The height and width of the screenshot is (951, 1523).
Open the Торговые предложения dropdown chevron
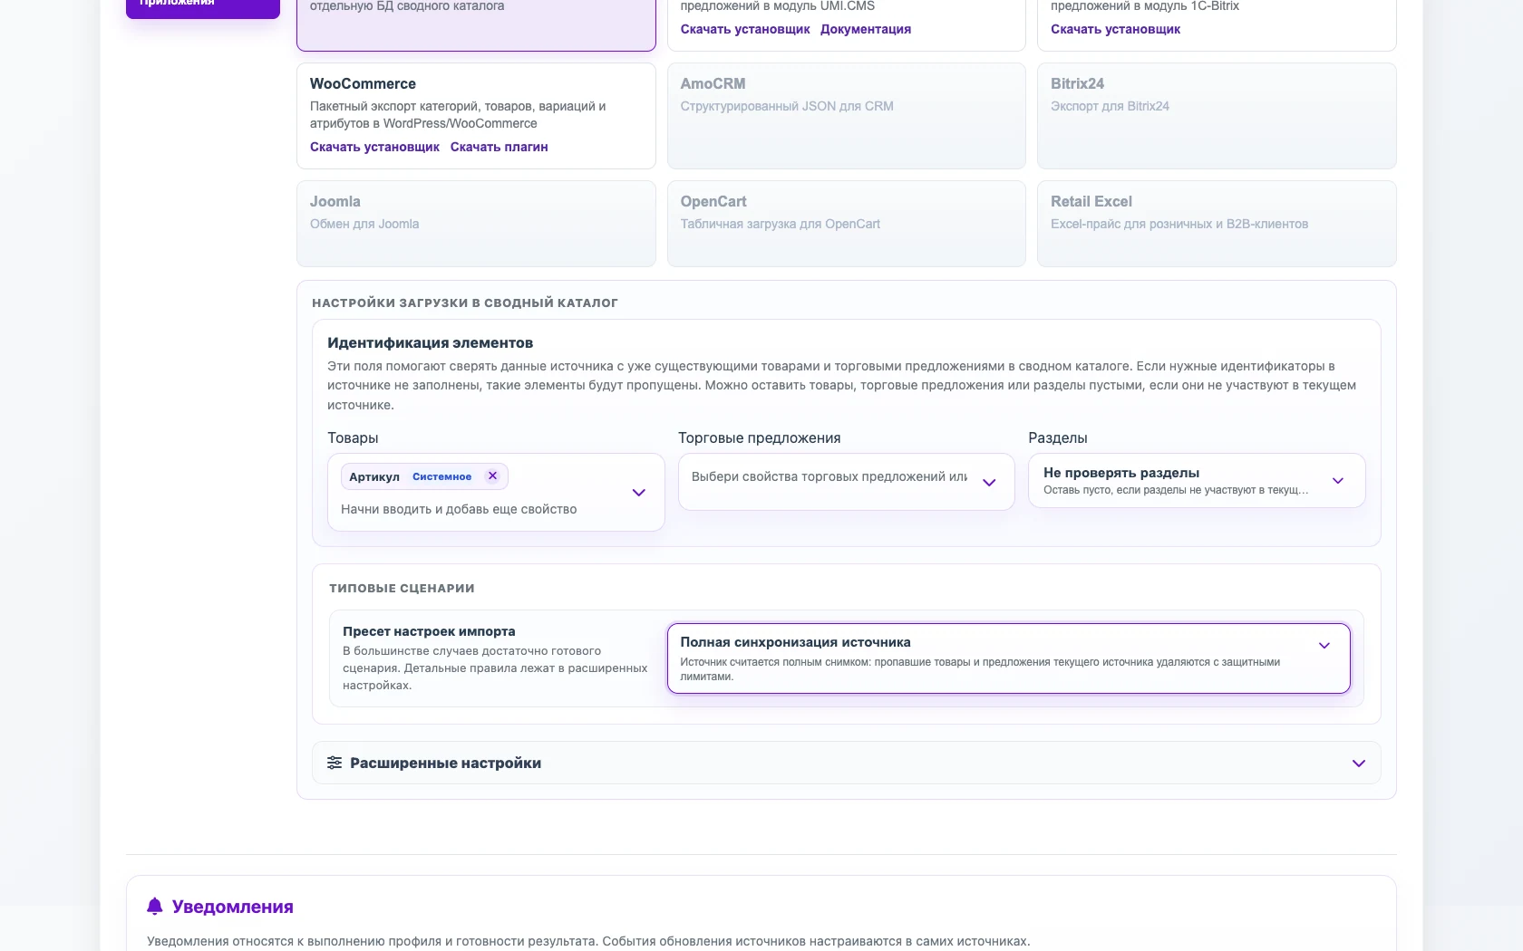pos(989,483)
